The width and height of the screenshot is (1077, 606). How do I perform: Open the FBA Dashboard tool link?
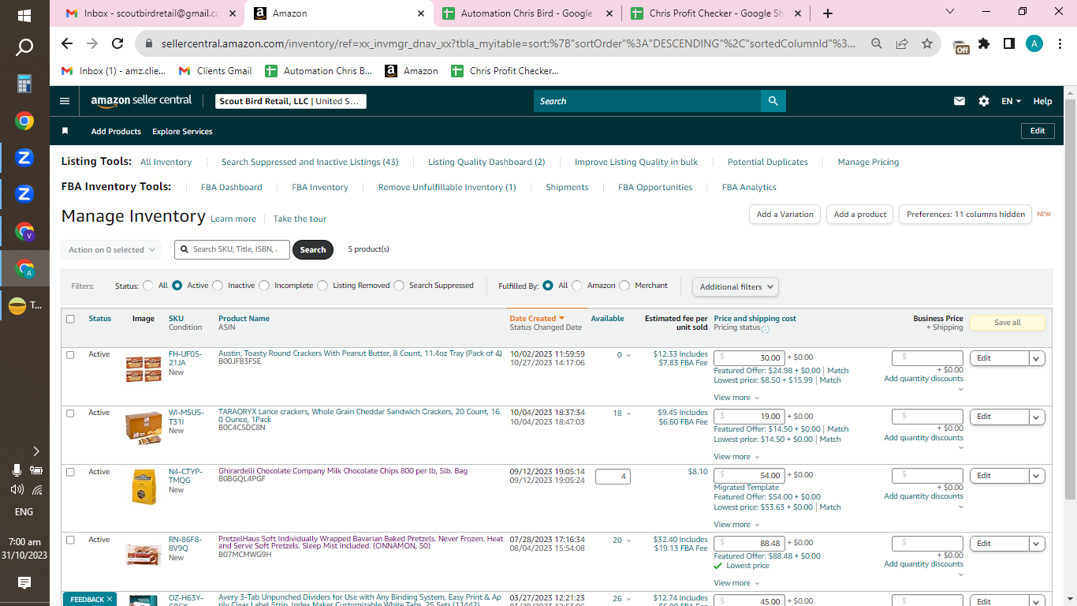click(x=232, y=187)
